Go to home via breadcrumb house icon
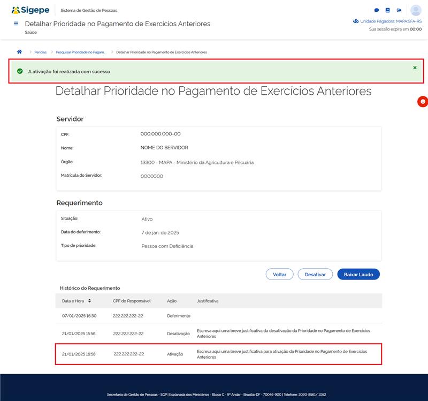 [x=20, y=52]
